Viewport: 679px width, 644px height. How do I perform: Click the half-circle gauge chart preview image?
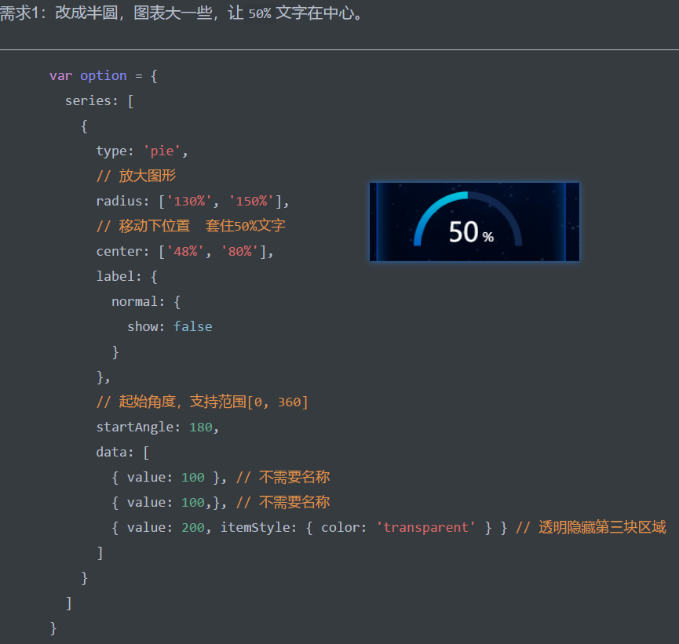pyautogui.click(x=474, y=221)
